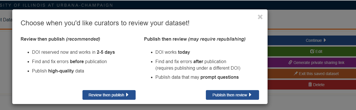Click University of Illinois header text
Screen dimensions: 356x110
click(56, 5)
